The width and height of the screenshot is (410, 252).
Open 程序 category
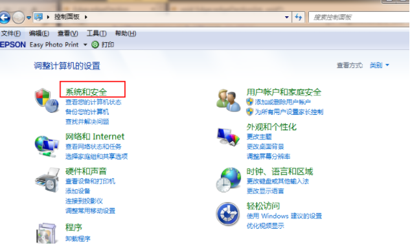point(73,227)
